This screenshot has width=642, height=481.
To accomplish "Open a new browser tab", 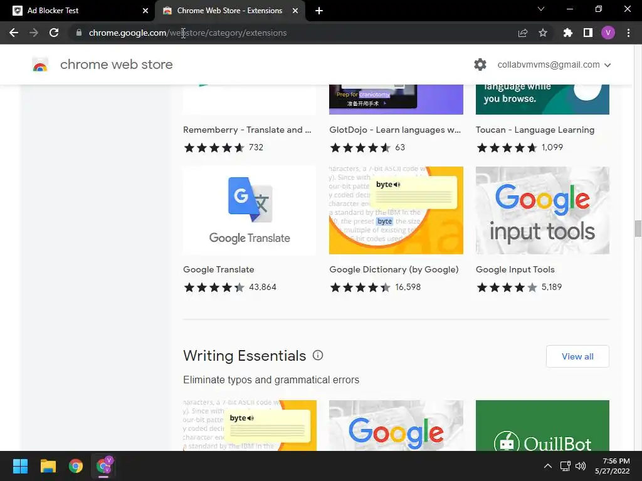I will [x=319, y=11].
